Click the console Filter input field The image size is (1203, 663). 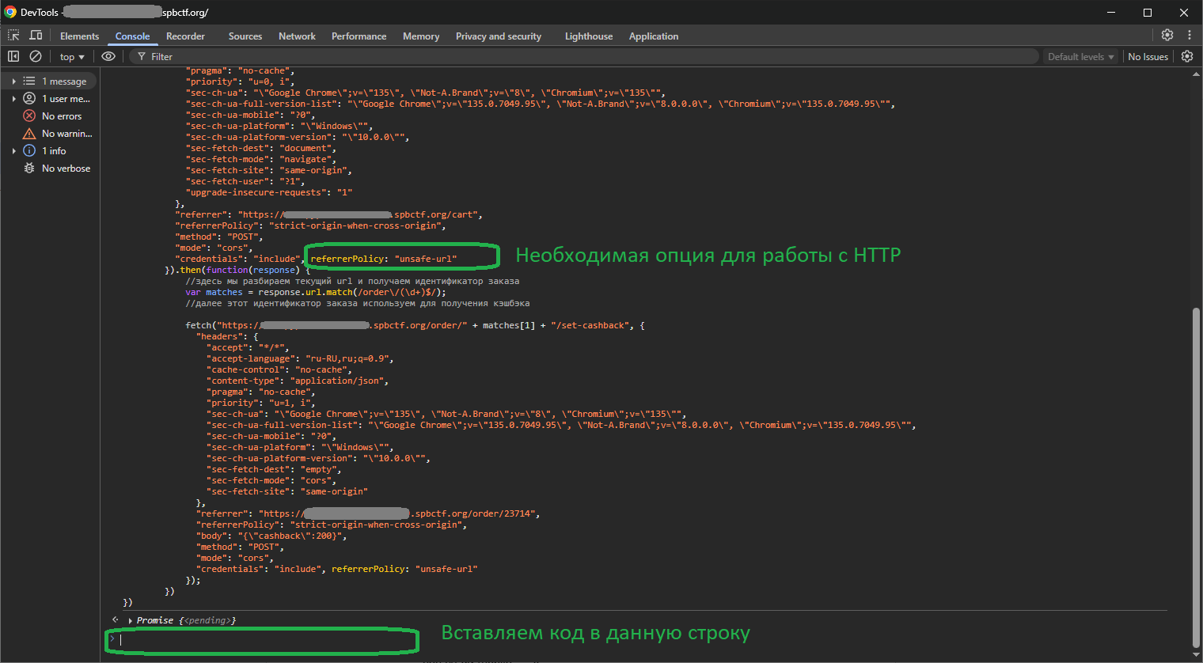pyautogui.click(x=586, y=57)
